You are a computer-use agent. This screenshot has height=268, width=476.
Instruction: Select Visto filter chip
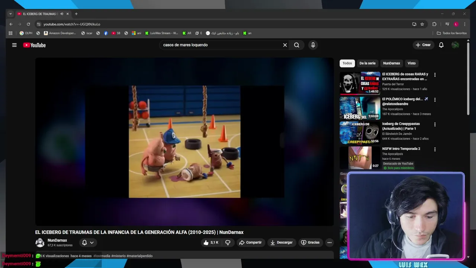pos(411,63)
